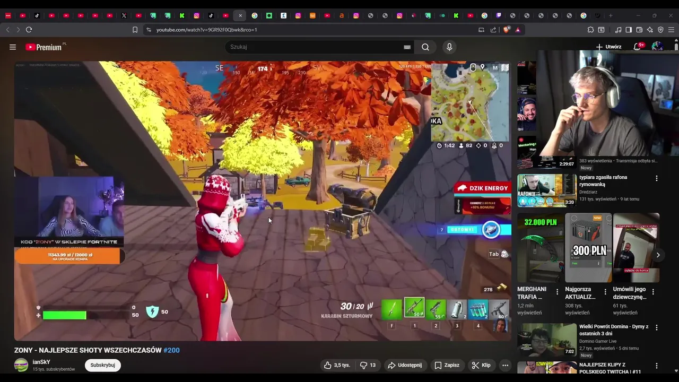The height and width of the screenshot is (382, 679).
Task: Open 'Wielki Powrót Domina' video title
Action: (614, 330)
